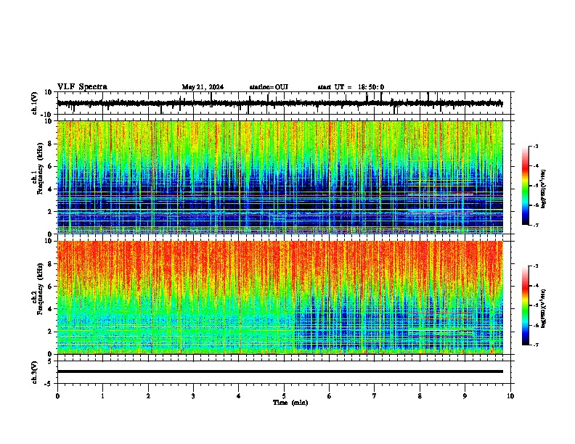This screenshot has width=575, height=444.
Task: Click tick label 5 on the time axis
Action: pyautogui.click(x=284, y=396)
